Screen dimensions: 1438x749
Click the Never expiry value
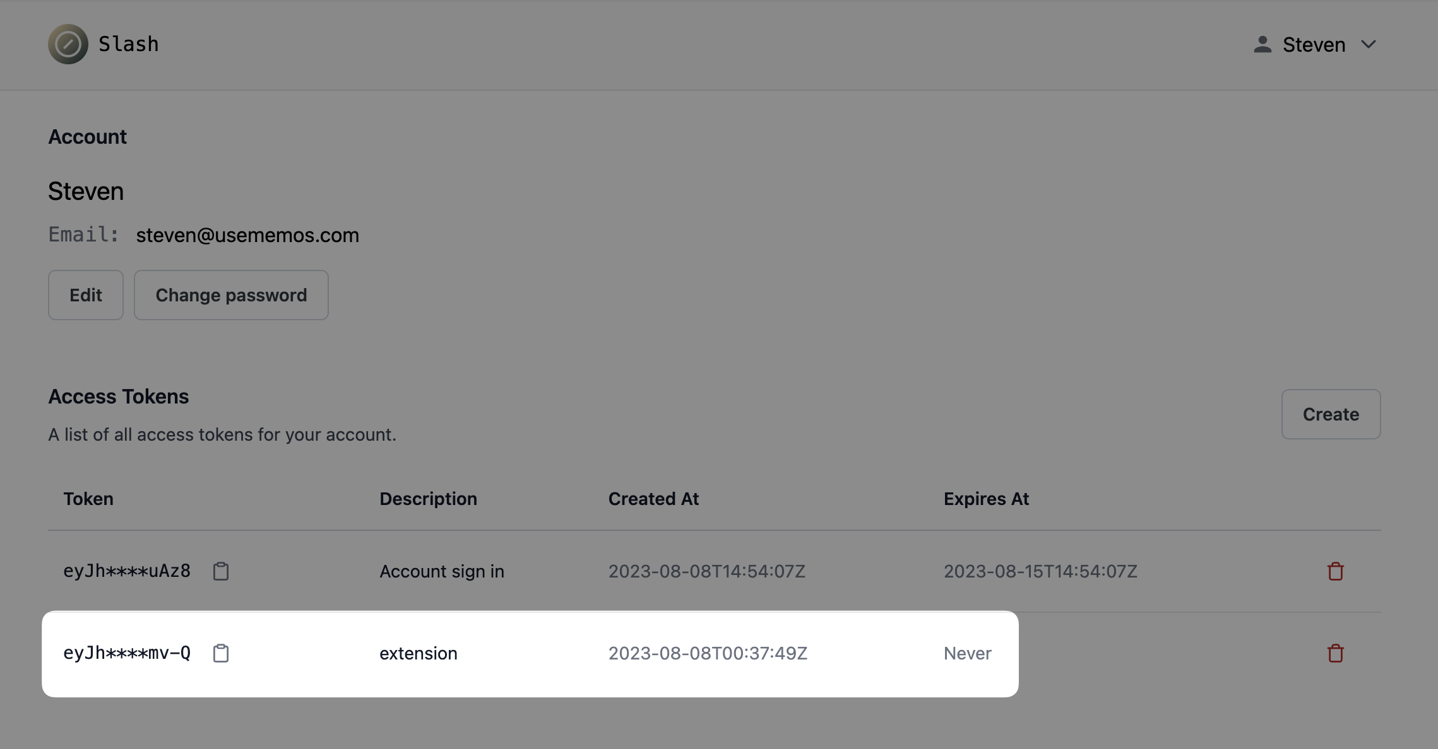pos(967,653)
